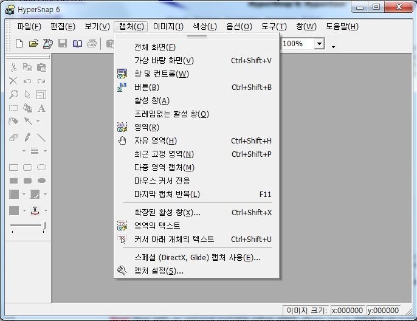The width and height of the screenshot is (417, 321).
Task: Open the 도구(T) menu
Action: pyautogui.click(x=274, y=27)
